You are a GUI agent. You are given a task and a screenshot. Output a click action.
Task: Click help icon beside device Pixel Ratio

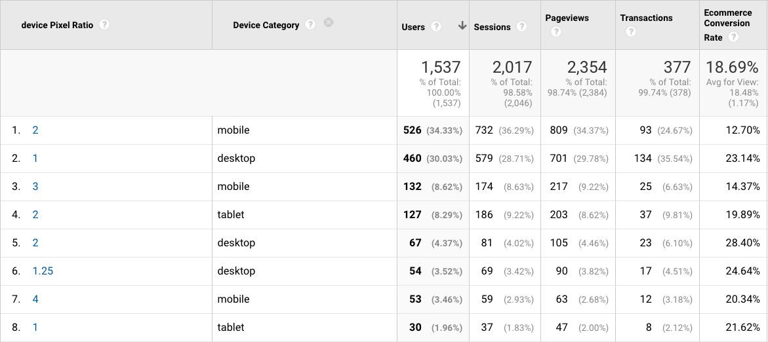click(x=104, y=25)
